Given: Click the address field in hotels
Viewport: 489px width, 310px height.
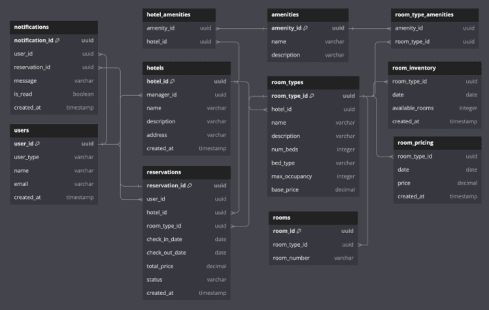Looking at the screenshot, I should pyautogui.click(x=186, y=135).
